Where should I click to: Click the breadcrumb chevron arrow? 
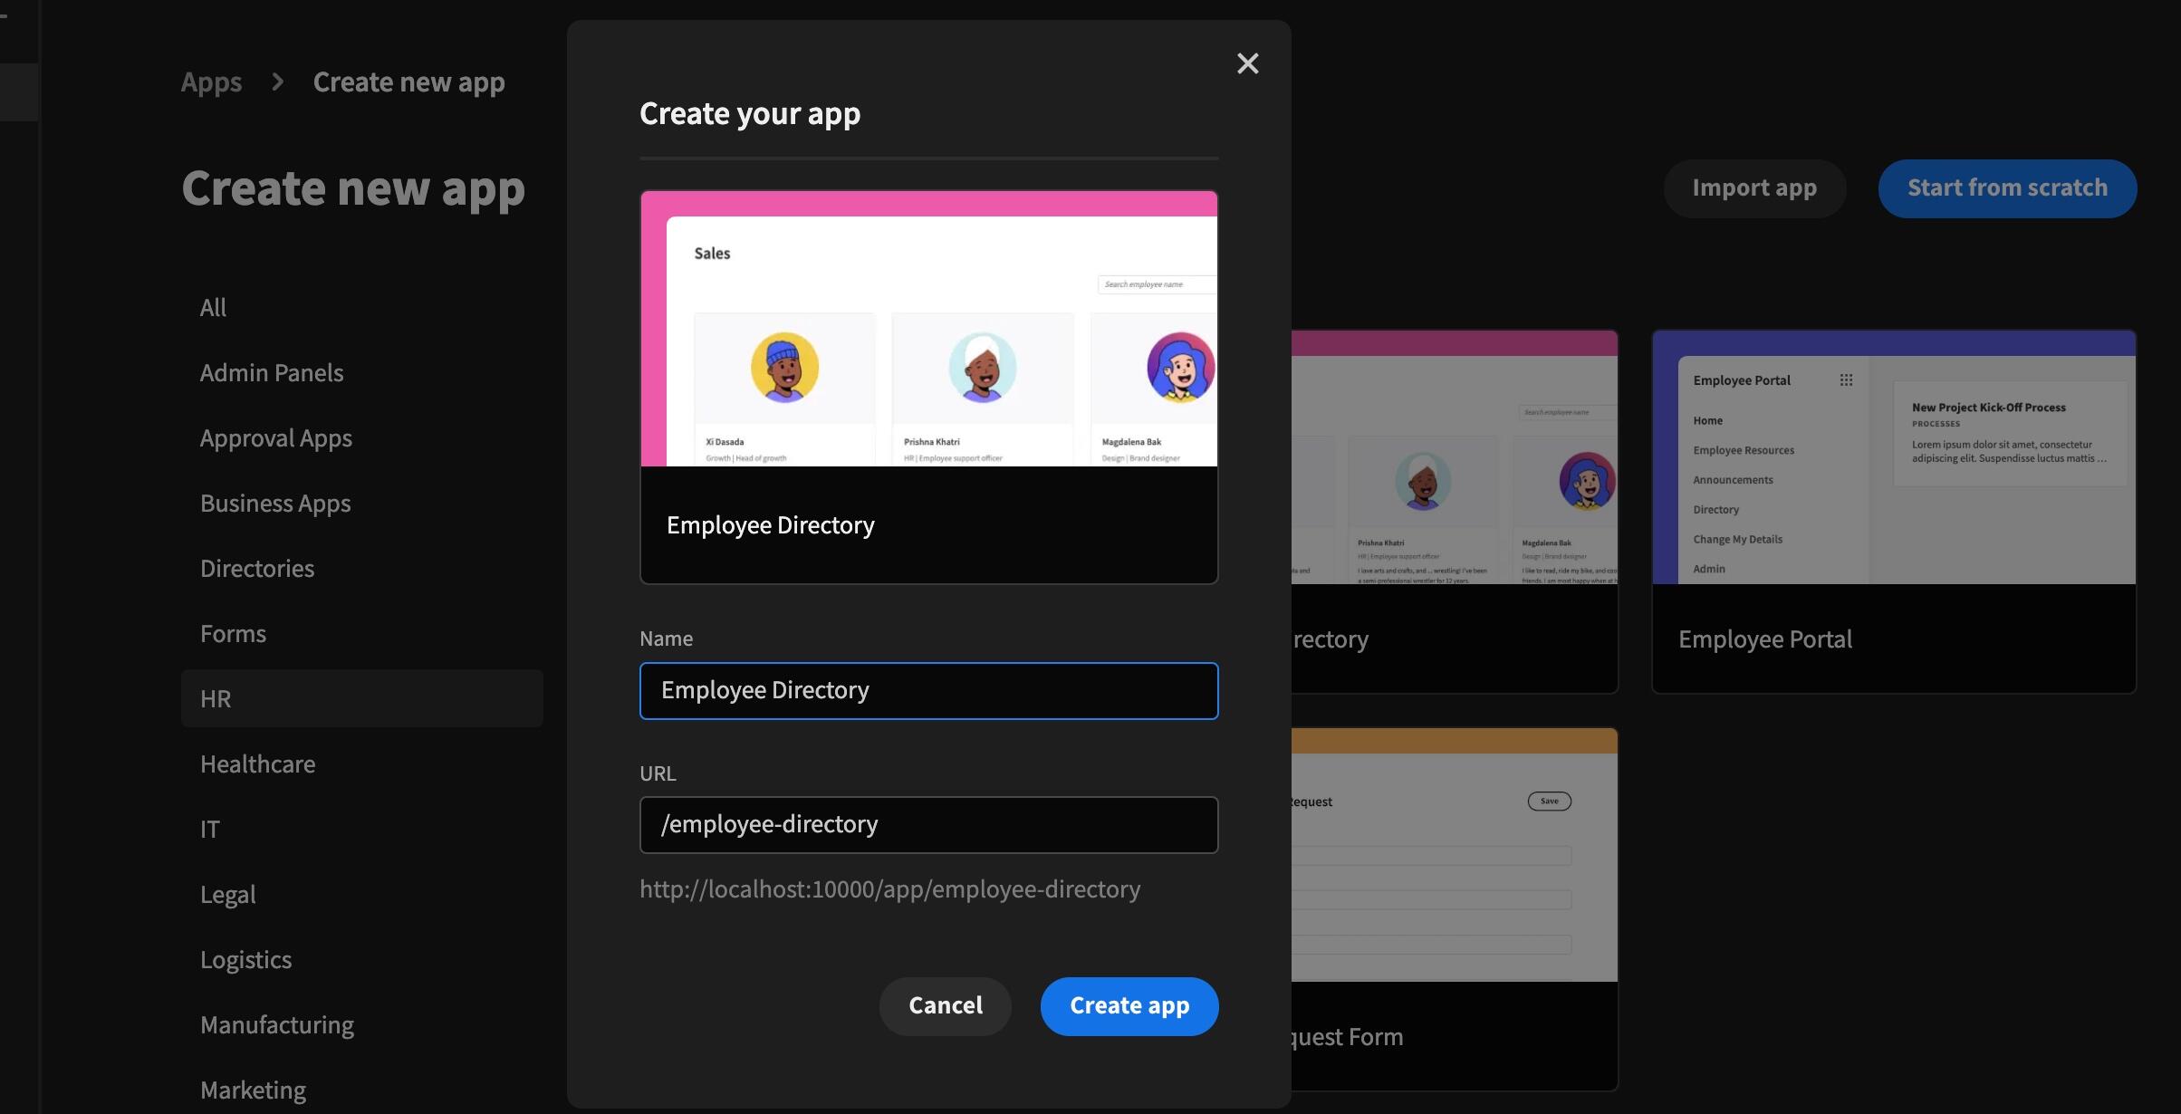278,82
